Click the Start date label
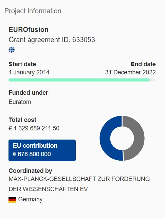Screen dimensions: 165x218 click(22, 64)
